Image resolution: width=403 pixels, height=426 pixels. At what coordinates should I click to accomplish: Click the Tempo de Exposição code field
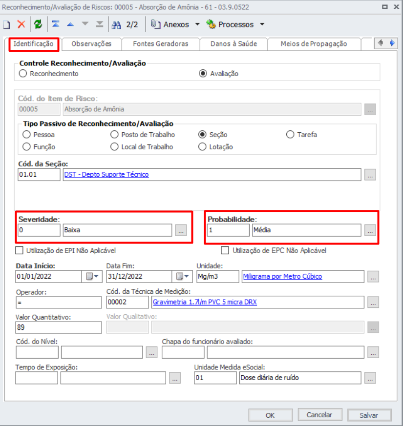[x=37, y=378]
